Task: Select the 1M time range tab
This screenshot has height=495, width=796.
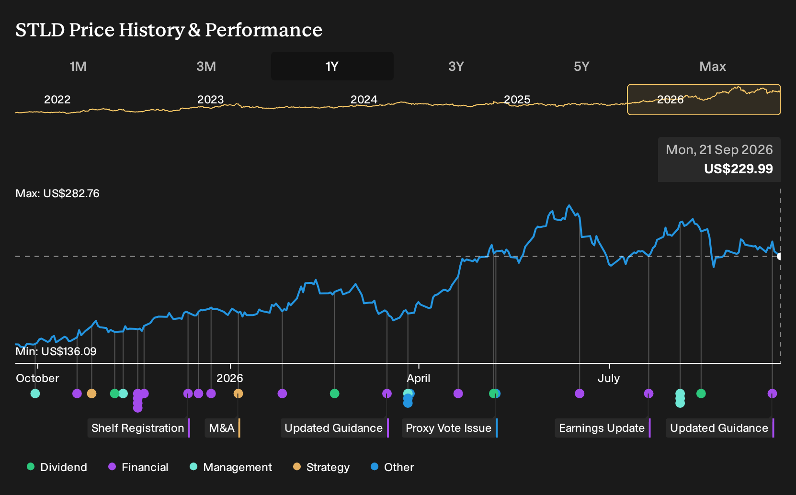Action: [x=78, y=66]
